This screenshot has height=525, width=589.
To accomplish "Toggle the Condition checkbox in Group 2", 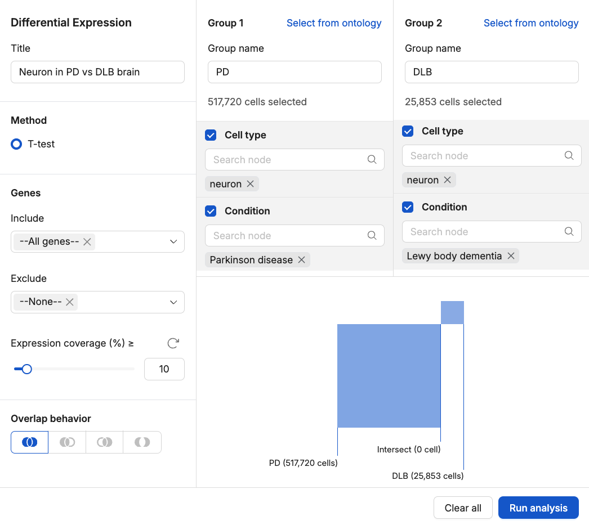I will tap(408, 207).
